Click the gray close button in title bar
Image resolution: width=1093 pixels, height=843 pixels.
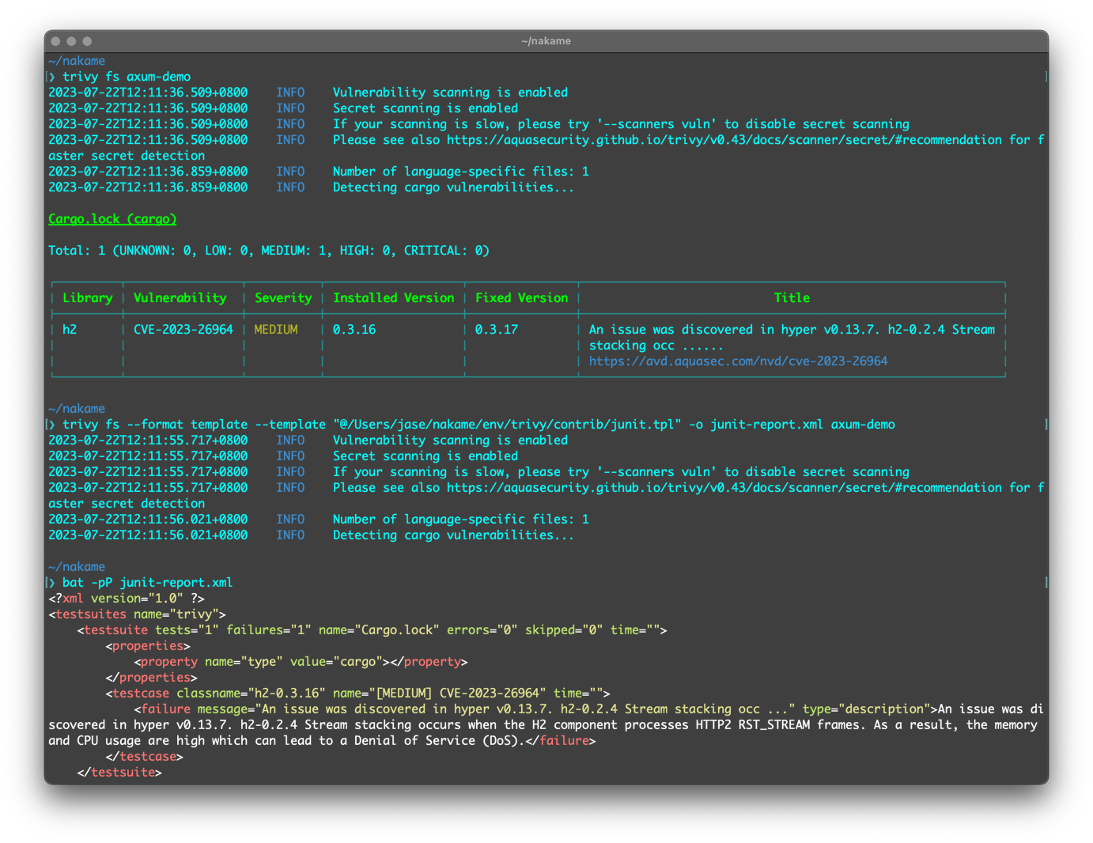pyautogui.click(x=55, y=41)
